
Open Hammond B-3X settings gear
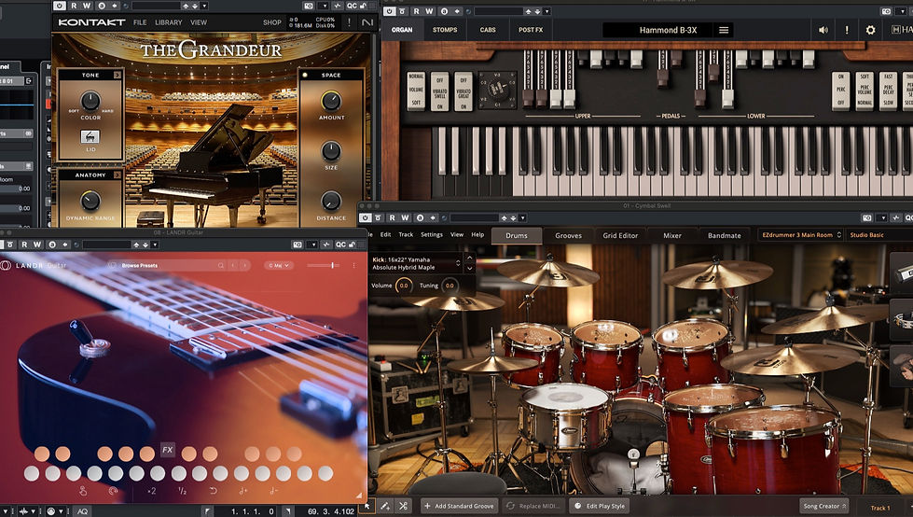coord(870,30)
